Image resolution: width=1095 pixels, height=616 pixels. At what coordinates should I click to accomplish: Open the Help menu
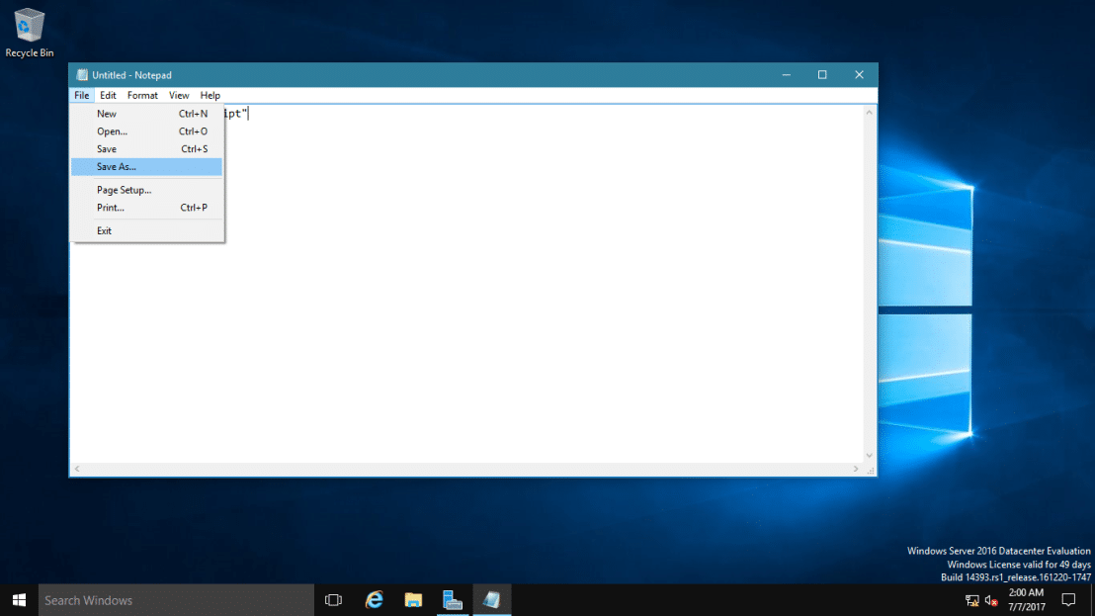tap(210, 95)
